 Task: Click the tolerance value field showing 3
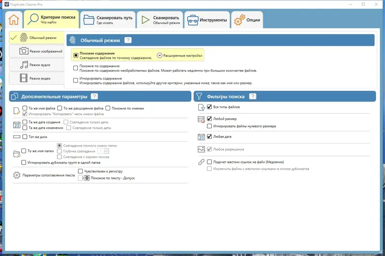(x=81, y=178)
